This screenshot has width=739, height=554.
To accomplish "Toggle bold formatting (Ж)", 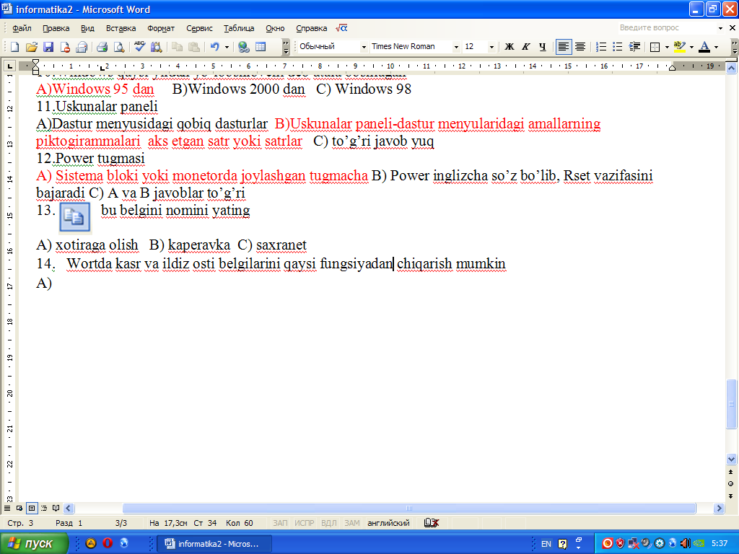I will click(509, 47).
